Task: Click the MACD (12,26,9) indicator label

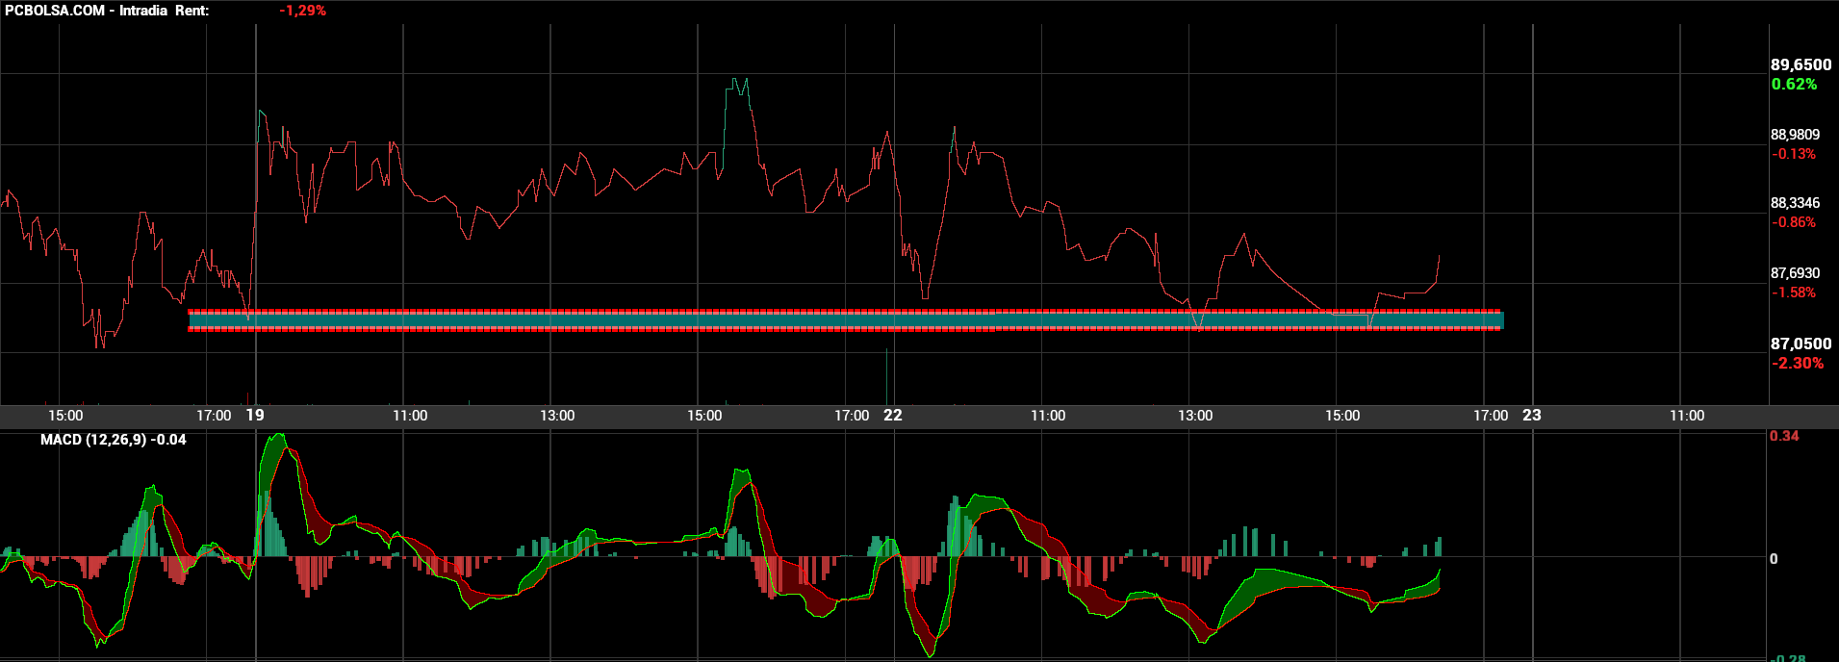Action: tap(114, 440)
